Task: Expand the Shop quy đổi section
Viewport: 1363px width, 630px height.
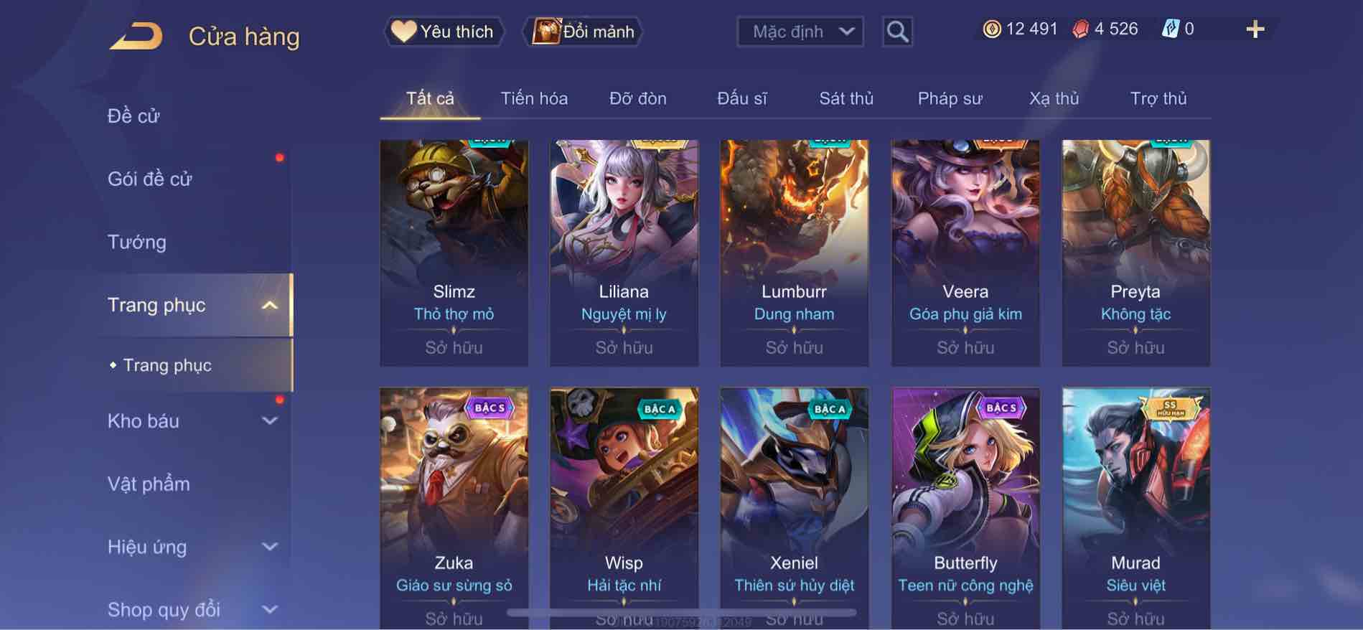Action: [269, 610]
